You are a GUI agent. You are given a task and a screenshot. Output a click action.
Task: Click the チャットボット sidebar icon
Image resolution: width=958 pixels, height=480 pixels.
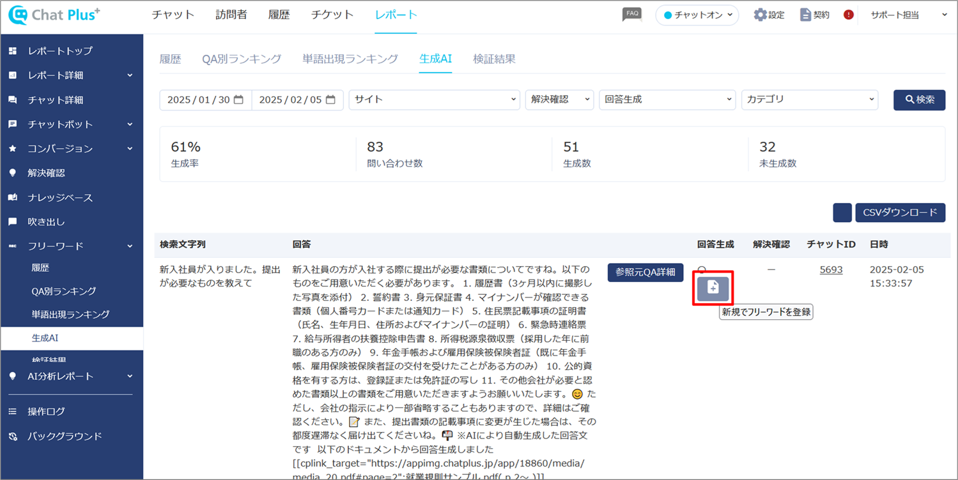click(x=12, y=124)
